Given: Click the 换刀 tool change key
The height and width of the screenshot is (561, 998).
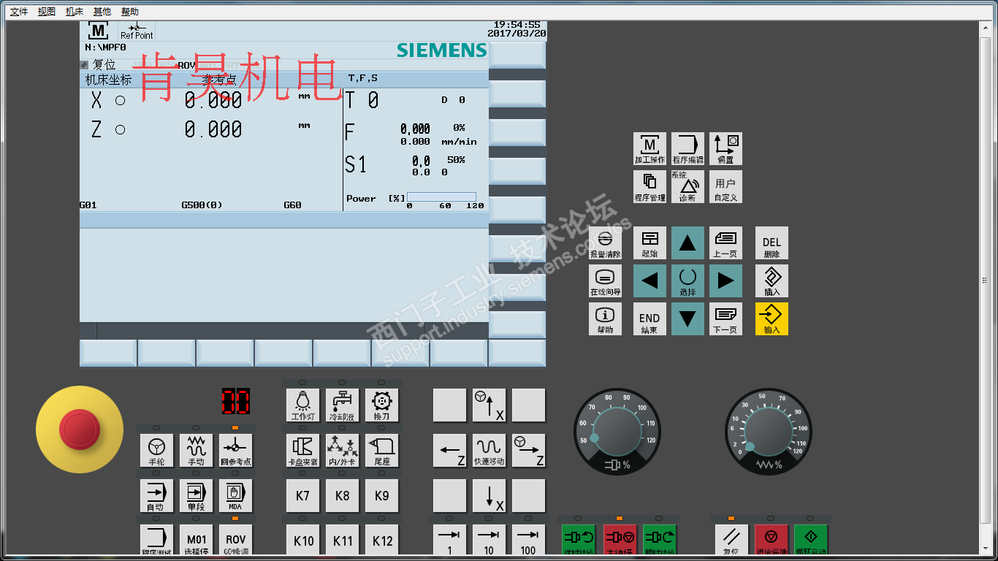Looking at the screenshot, I should tap(381, 405).
